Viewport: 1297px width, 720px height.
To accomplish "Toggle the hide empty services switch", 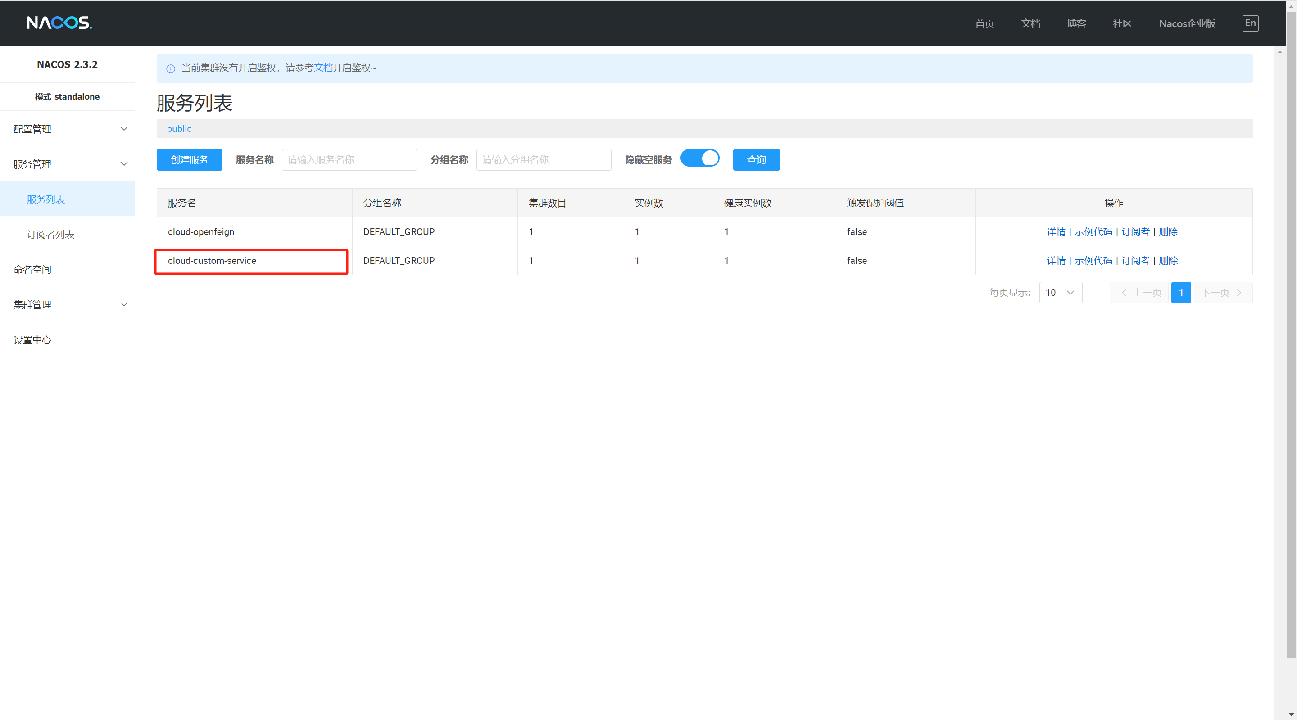I will 699,158.
